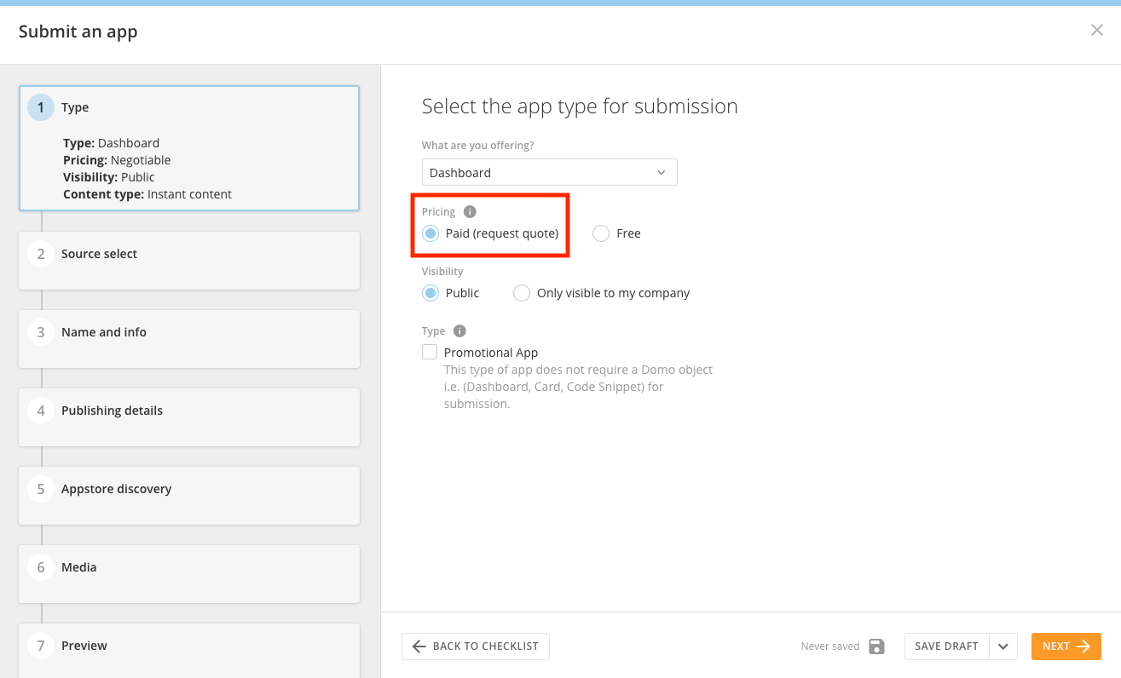This screenshot has width=1121, height=678.
Task: Click the Next button to continue
Action: tap(1066, 646)
